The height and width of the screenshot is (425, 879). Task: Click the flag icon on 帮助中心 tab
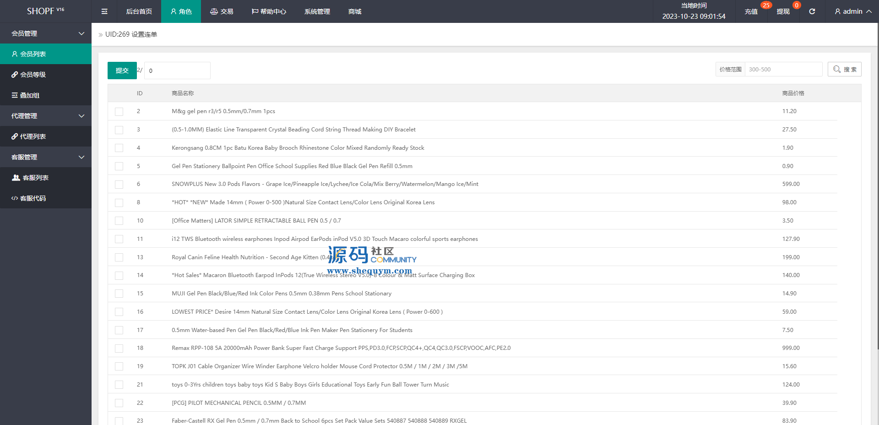pyautogui.click(x=255, y=11)
